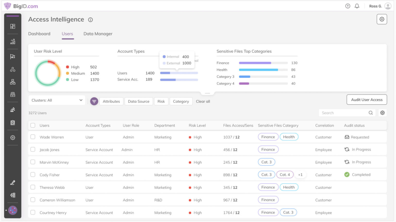Click the notification bell icon
This screenshot has height=222, width=396.
tap(357, 6)
